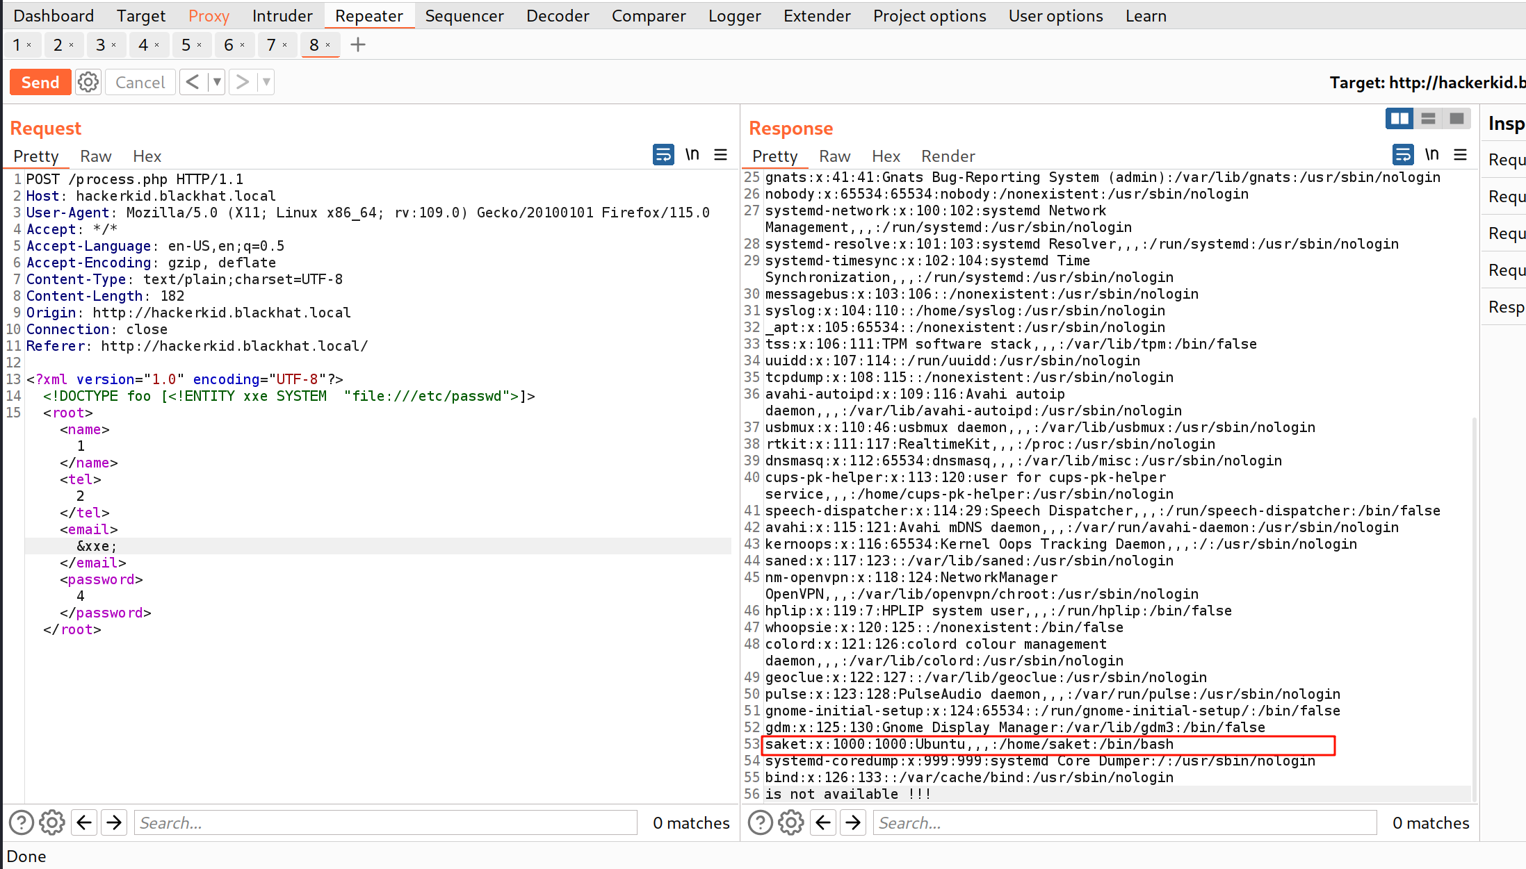Click the orange Send button
This screenshot has width=1526, height=869.
tap(40, 83)
